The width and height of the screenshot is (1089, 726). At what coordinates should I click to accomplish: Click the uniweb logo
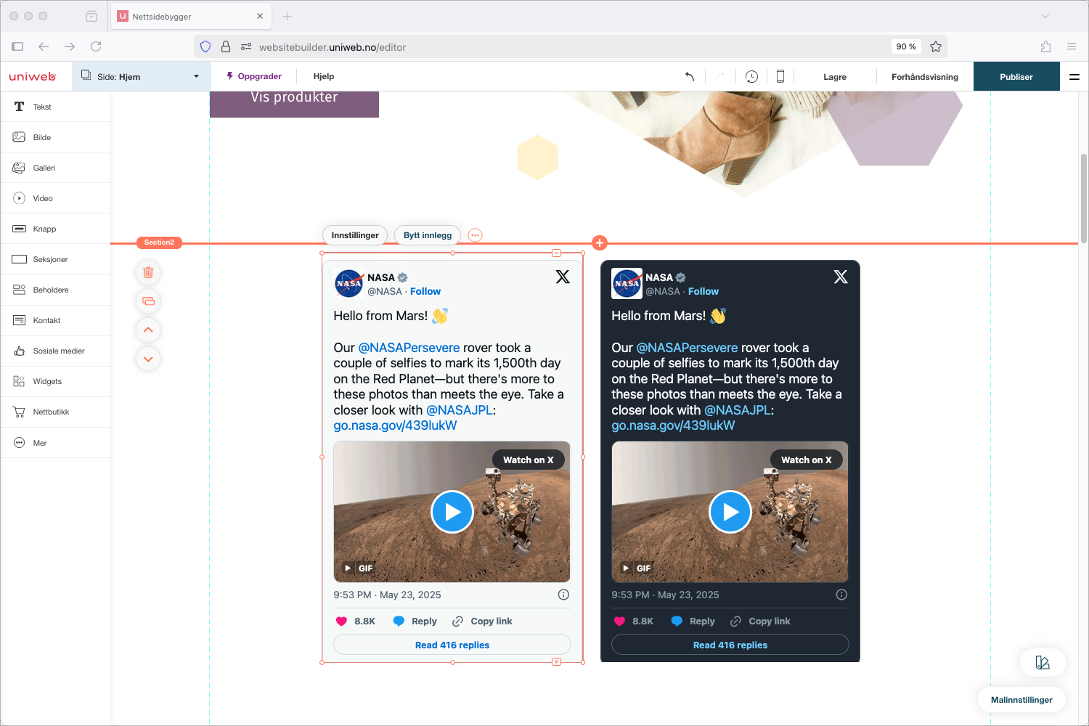point(33,76)
